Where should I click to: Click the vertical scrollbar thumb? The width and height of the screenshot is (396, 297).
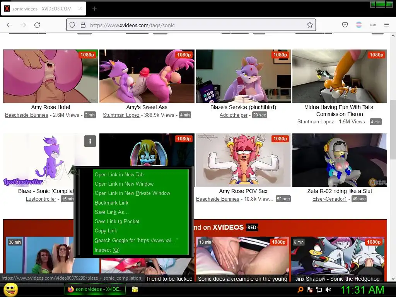click(393, 130)
